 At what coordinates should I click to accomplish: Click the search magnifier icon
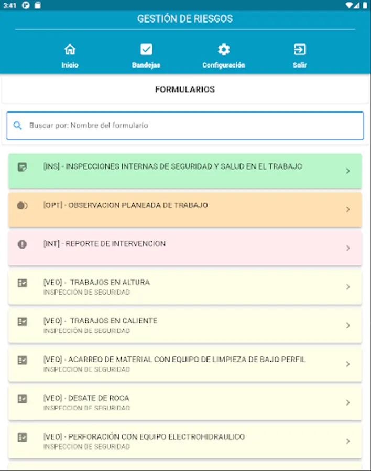[x=17, y=126]
